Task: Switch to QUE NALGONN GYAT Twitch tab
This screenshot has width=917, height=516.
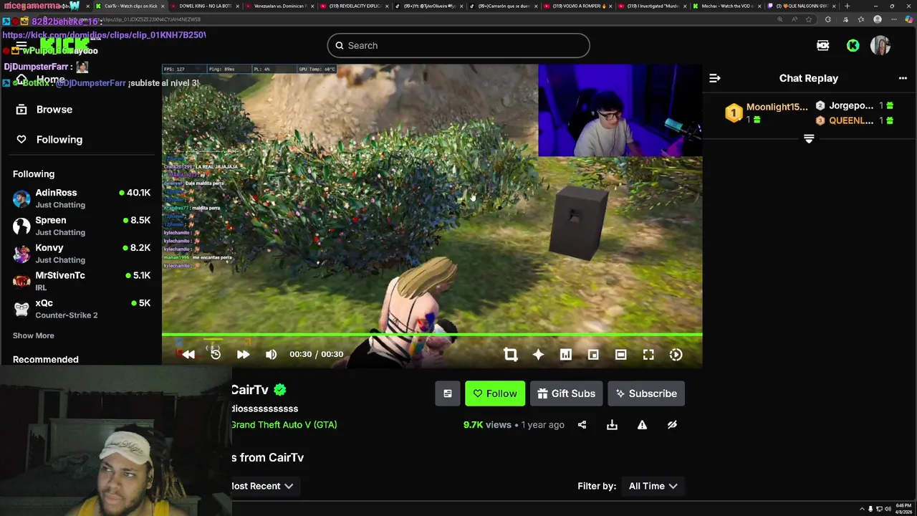Action: pyautogui.click(x=800, y=6)
